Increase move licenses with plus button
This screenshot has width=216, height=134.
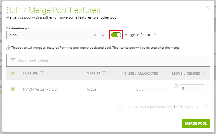pyautogui.click(x=208, y=86)
